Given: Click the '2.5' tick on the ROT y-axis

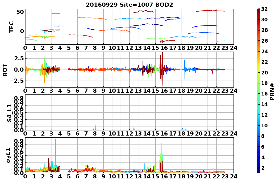Looking at the screenshot, I should click(19, 58).
